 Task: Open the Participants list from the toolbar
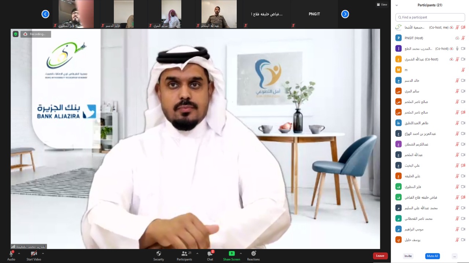[184, 256]
